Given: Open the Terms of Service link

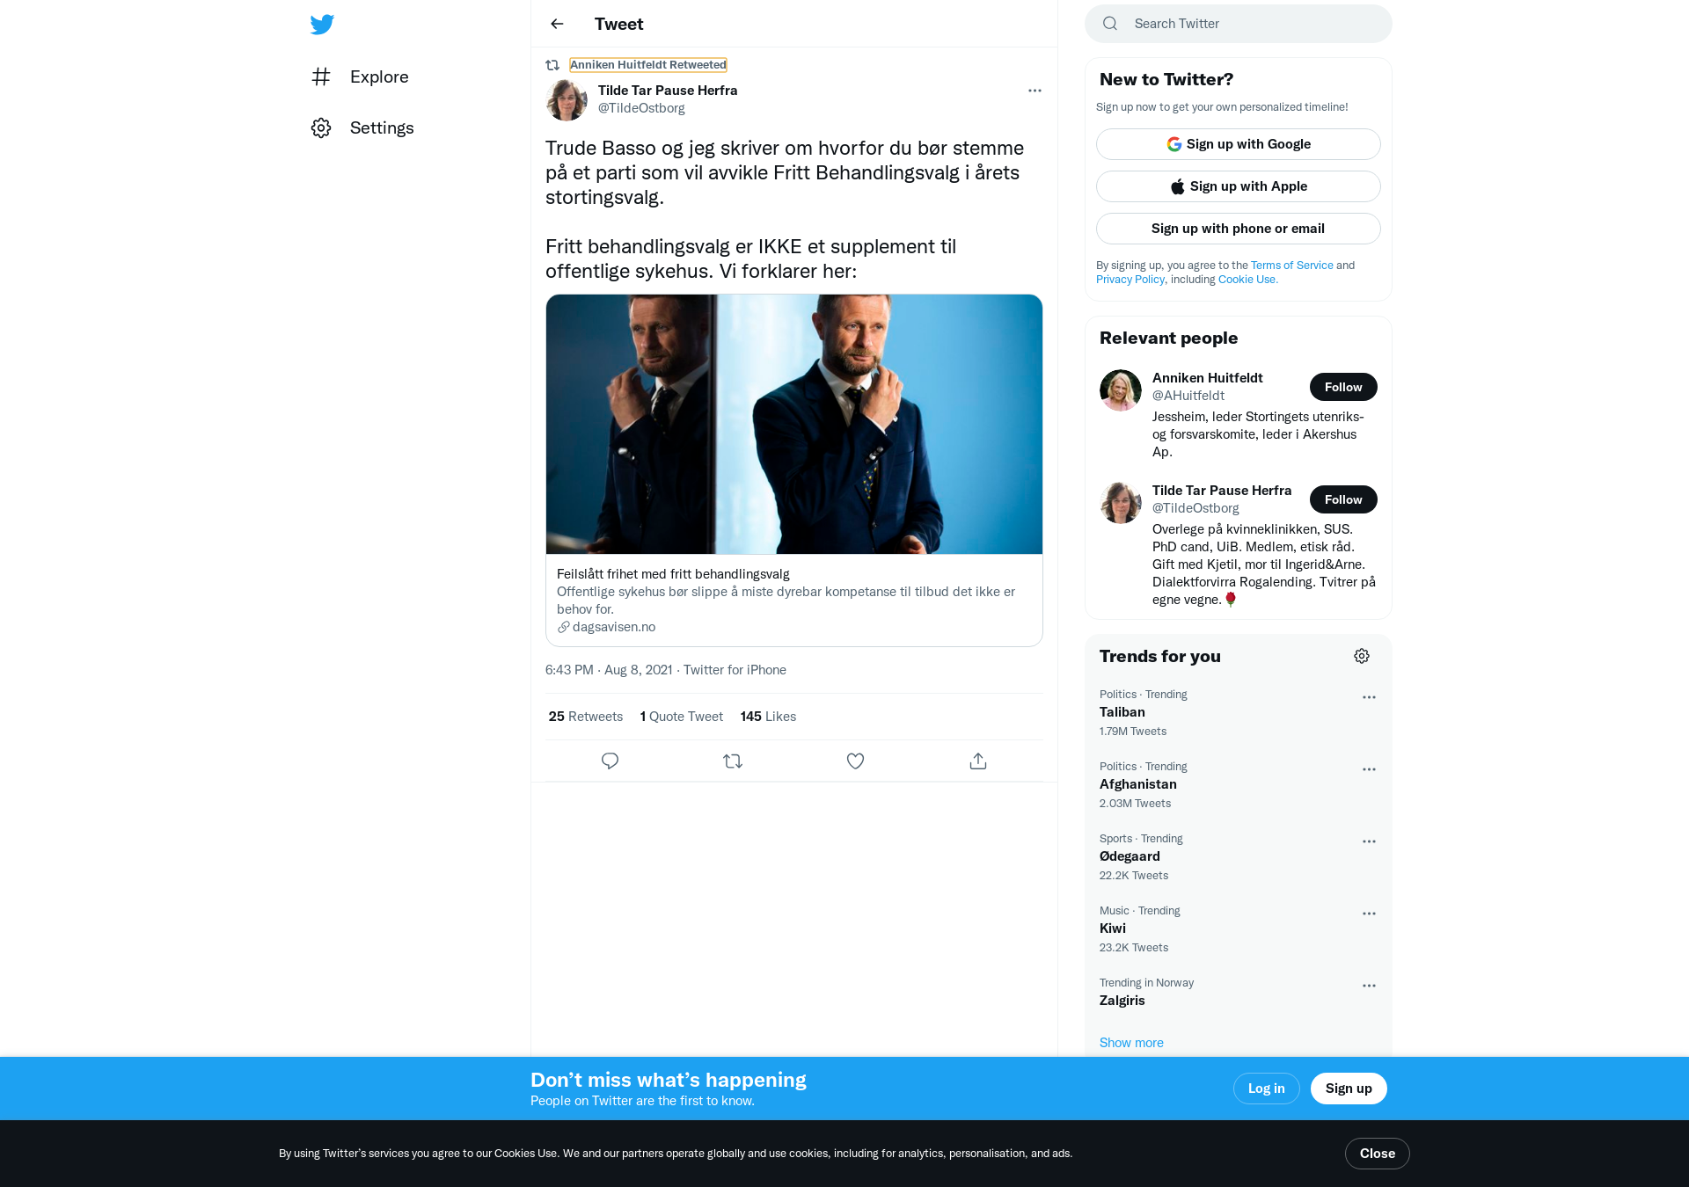Looking at the screenshot, I should tap(1291, 265).
